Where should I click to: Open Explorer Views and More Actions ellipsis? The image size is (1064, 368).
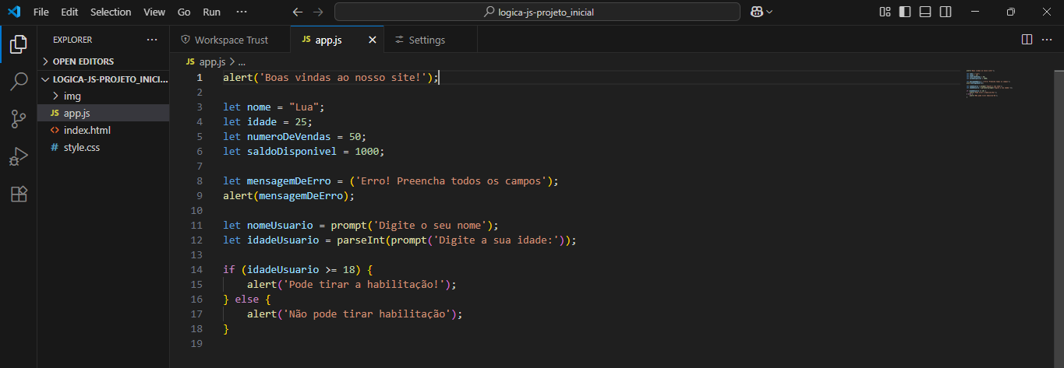(152, 40)
